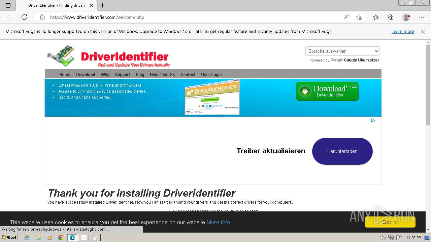Follow the Learn more link
Screen dimensions: 431x242
[x=403, y=32]
